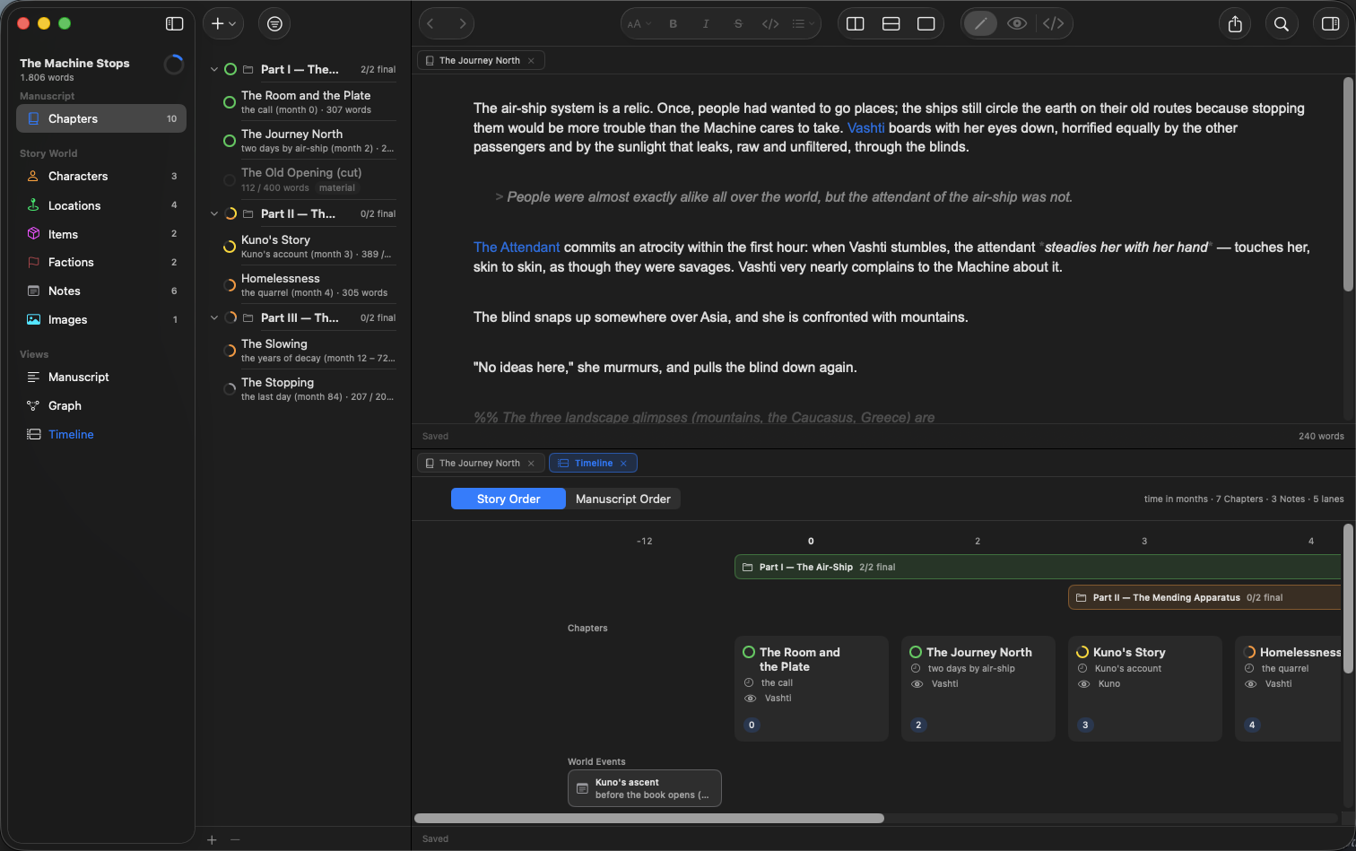
Task: Select the Part II — The Mending Apparatus bar
Action: pos(1204,597)
